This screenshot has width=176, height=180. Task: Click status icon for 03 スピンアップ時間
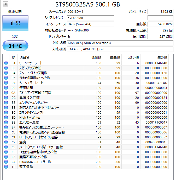coord(6,68)
